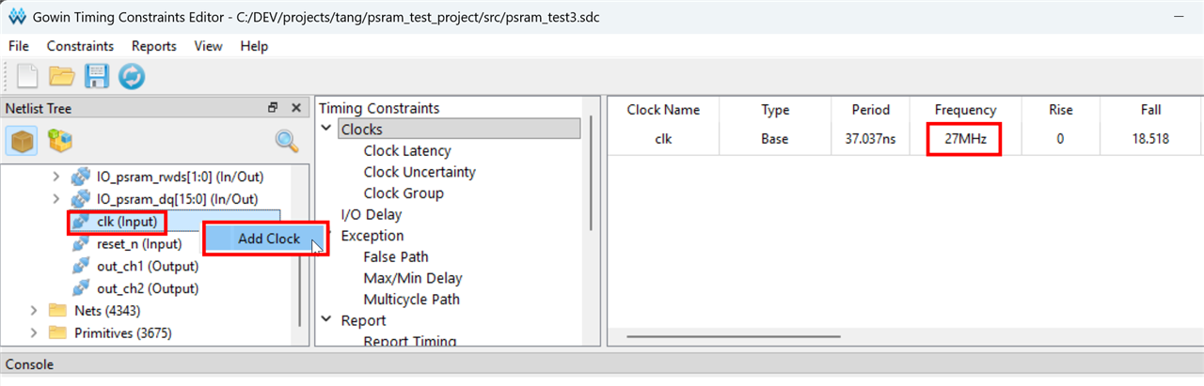
Task: Open the Reports menu
Action: (x=153, y=46)
